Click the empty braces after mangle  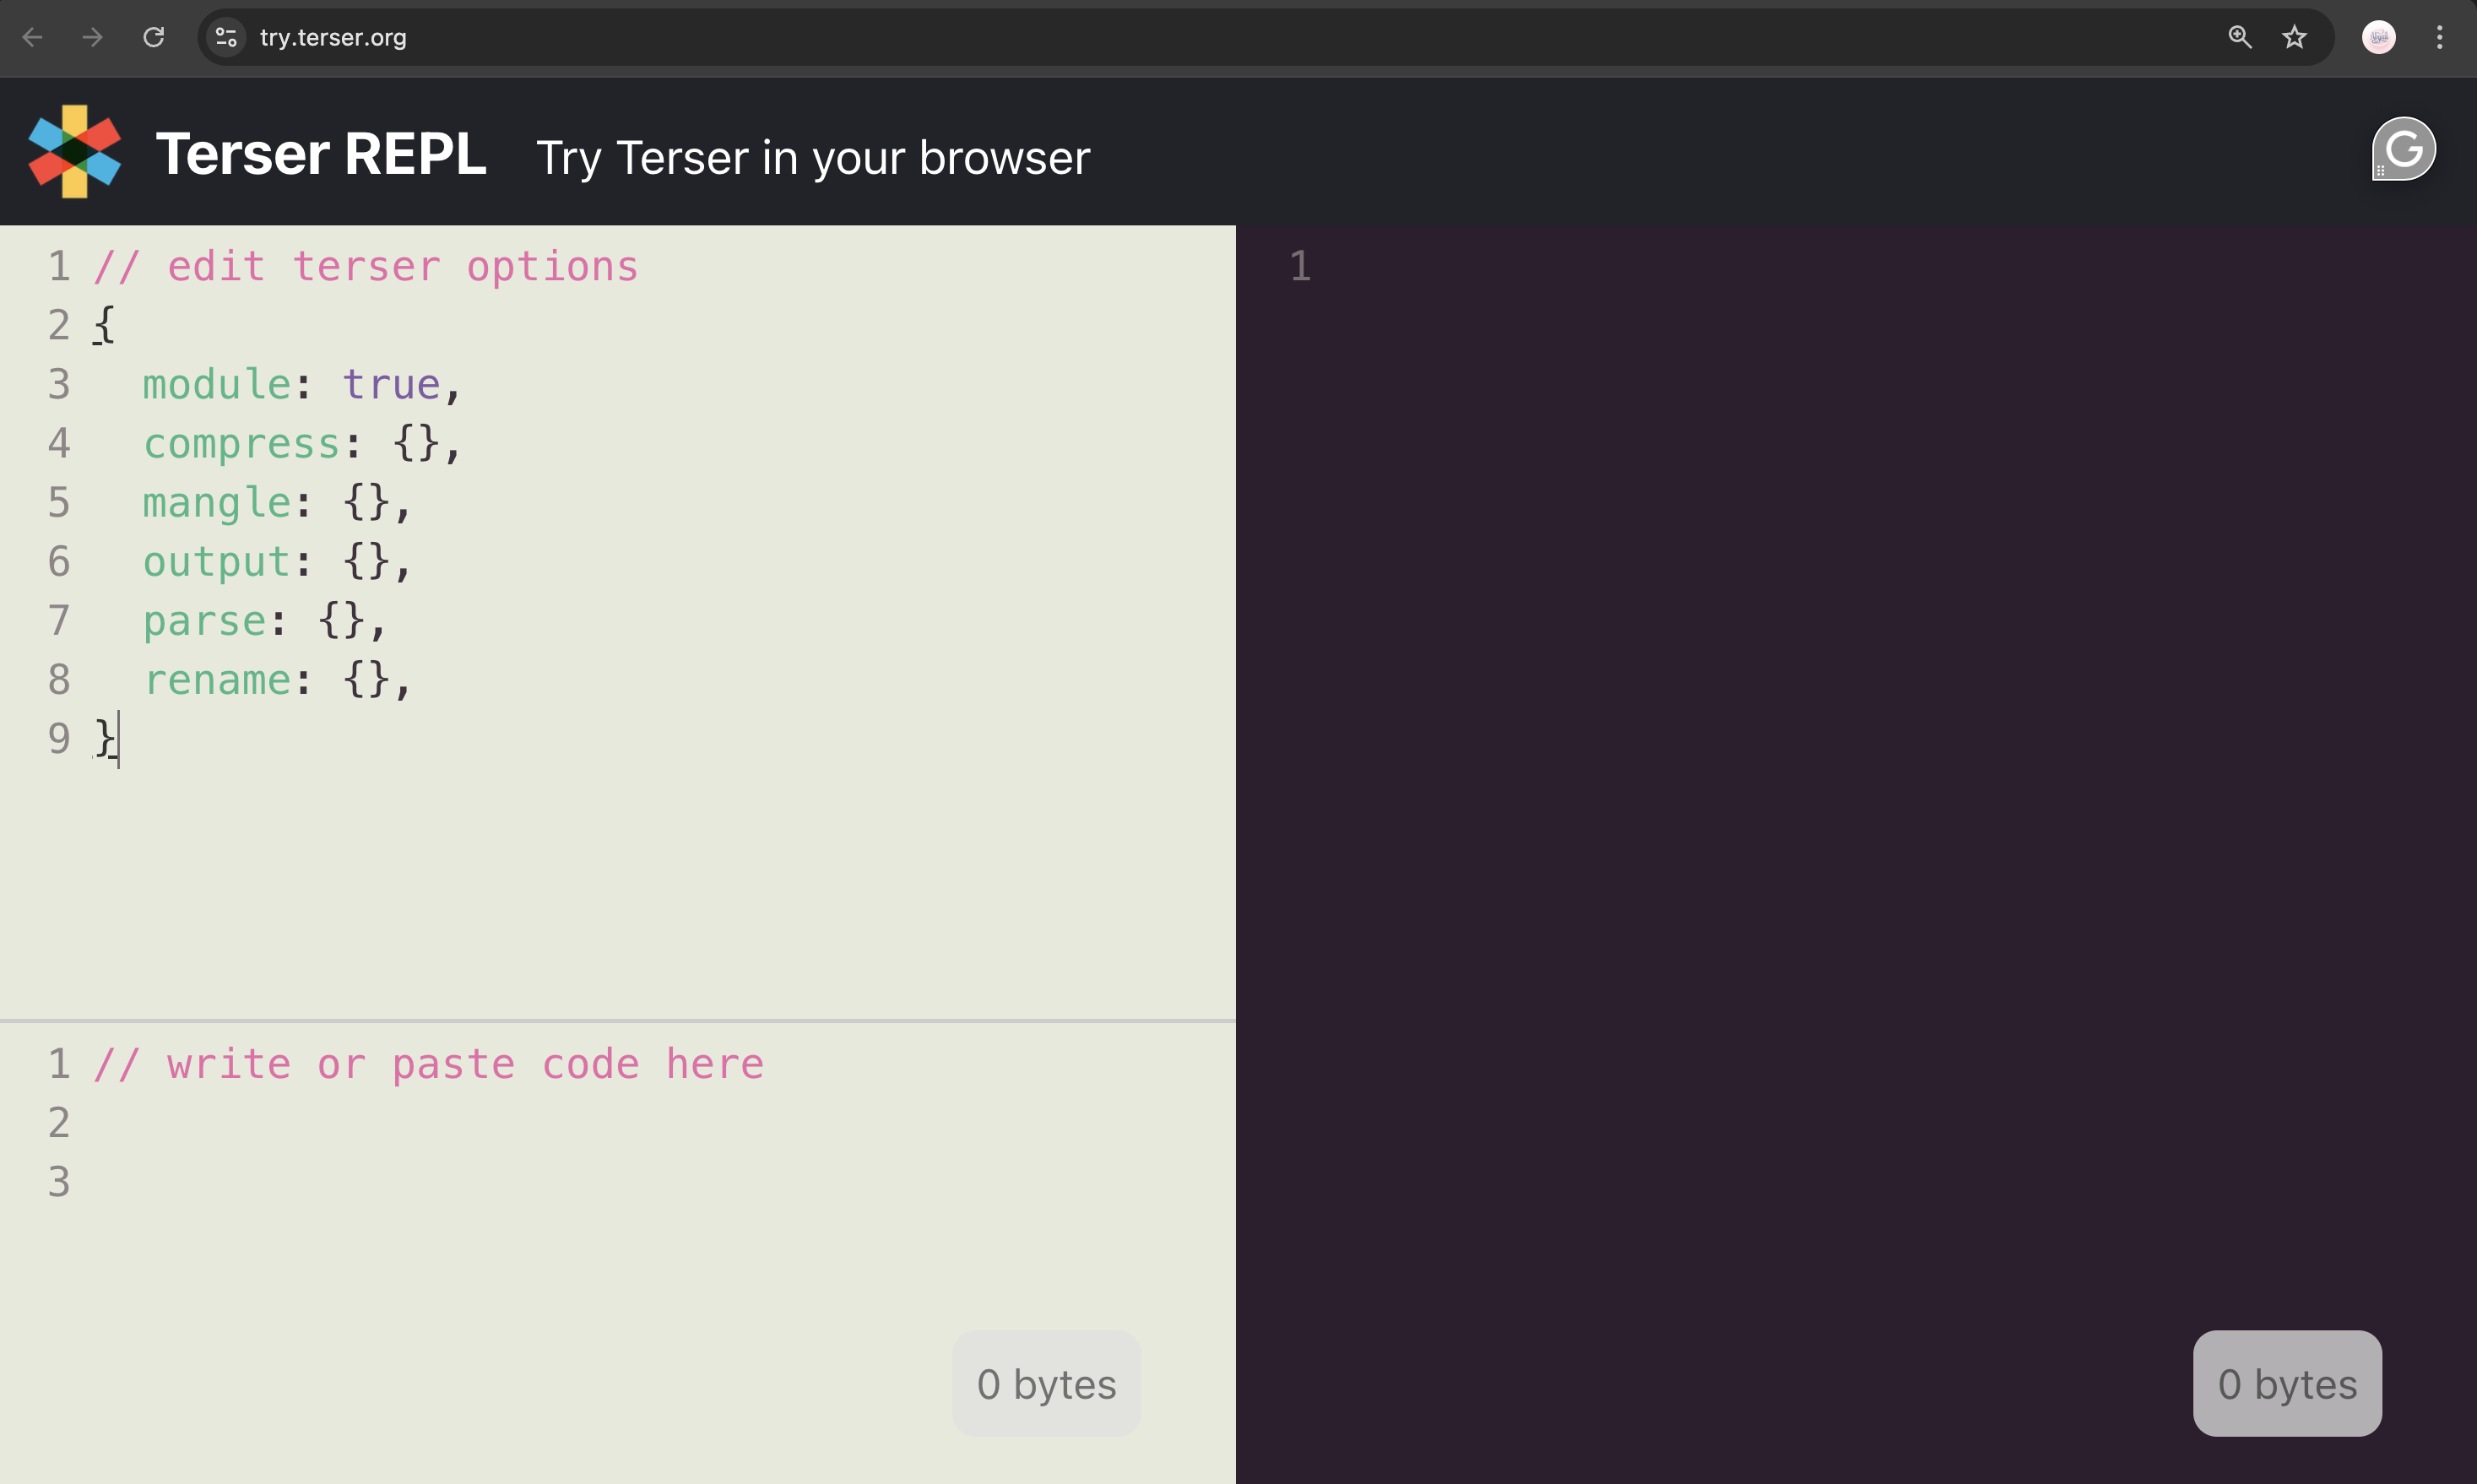coord(366,503)
